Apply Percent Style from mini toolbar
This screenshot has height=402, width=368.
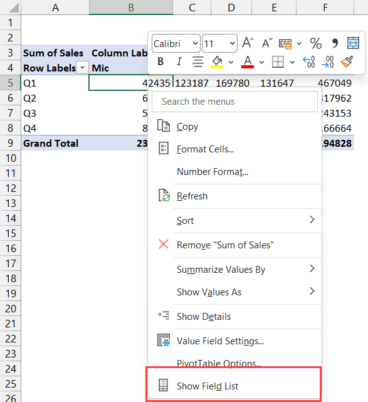tap(316, 43)
